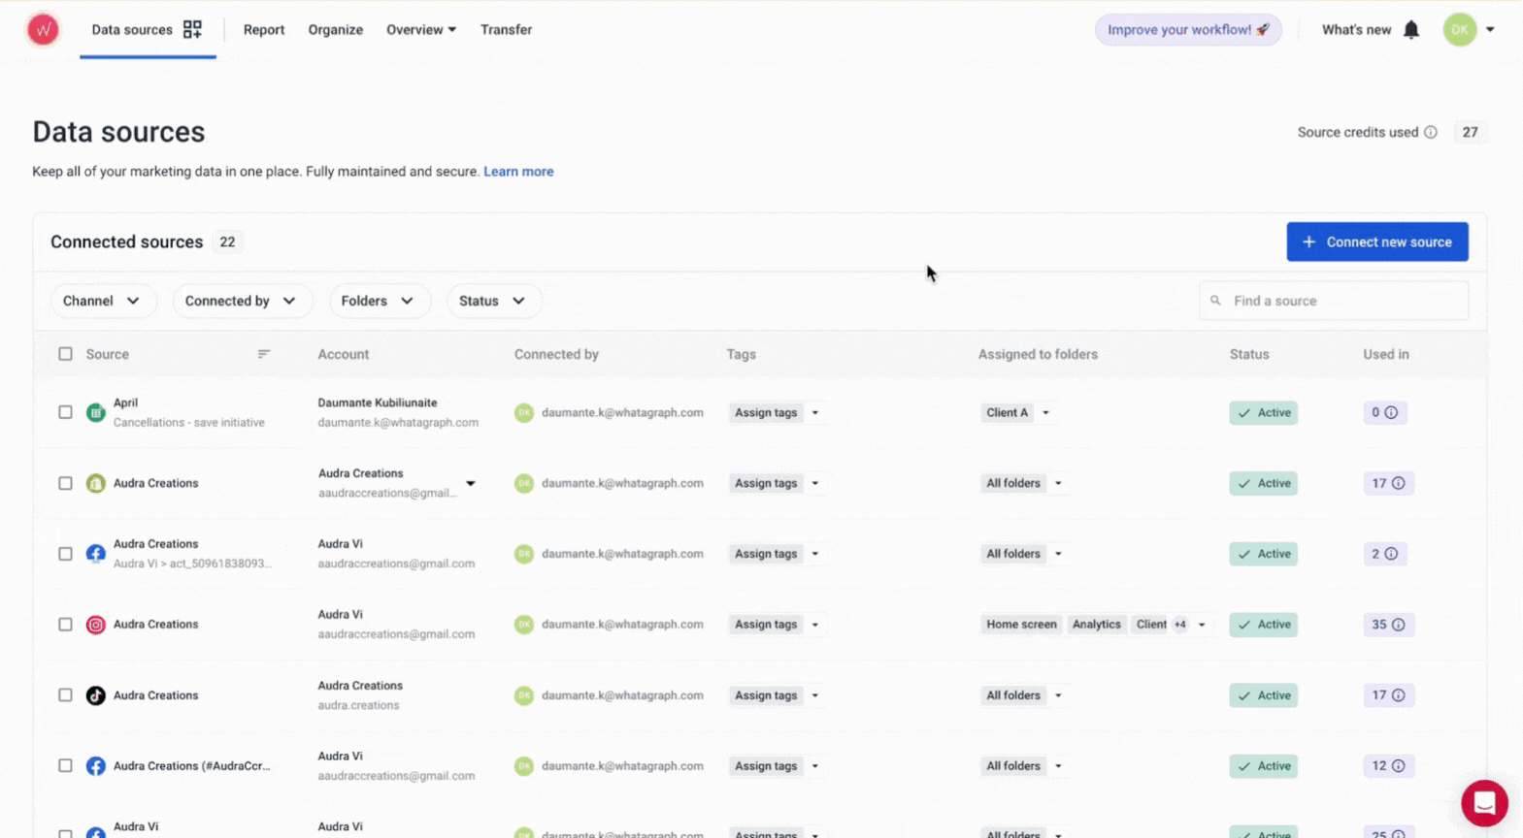The width and height of the screenshot is (1523, 838).
Task: Tick the checkbox for the April source
Action: click(x=65, y=412)
